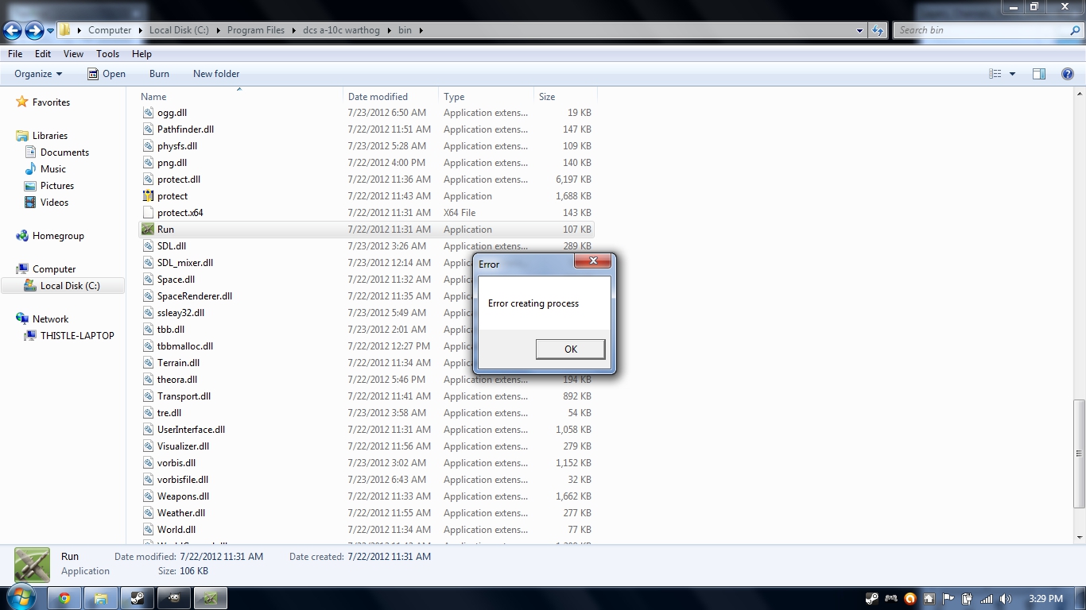The height and width of the screenshot is (610, 1086).
Task: Open the View menu
Action: [x=73, y=54]
